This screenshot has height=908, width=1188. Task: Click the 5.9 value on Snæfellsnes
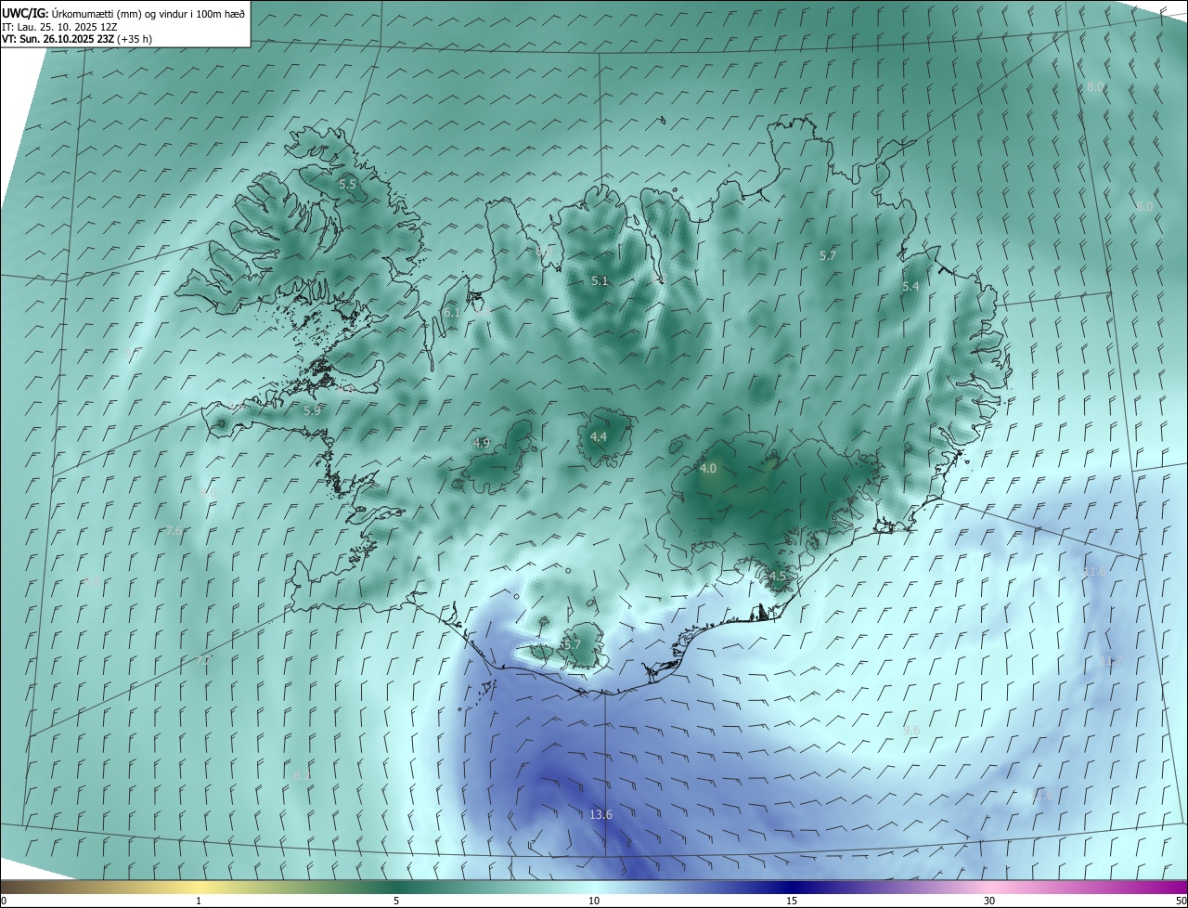pyautogui.click(x=312, y=410)
